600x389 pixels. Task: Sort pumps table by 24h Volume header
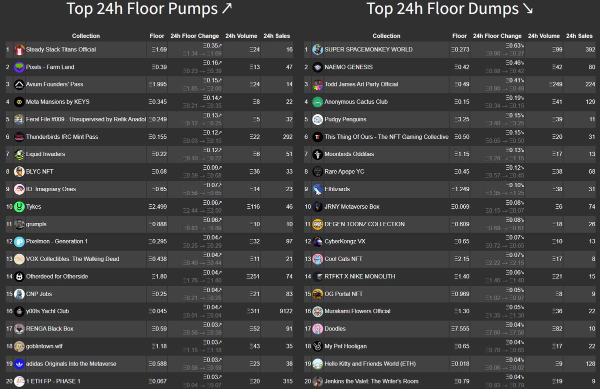241,36
